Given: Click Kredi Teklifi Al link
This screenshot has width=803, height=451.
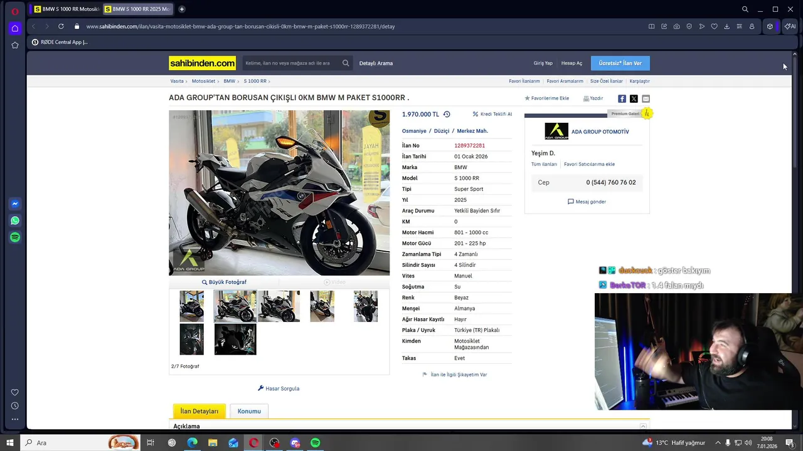Looking at the screenshot, I should [x=492, y=114].
